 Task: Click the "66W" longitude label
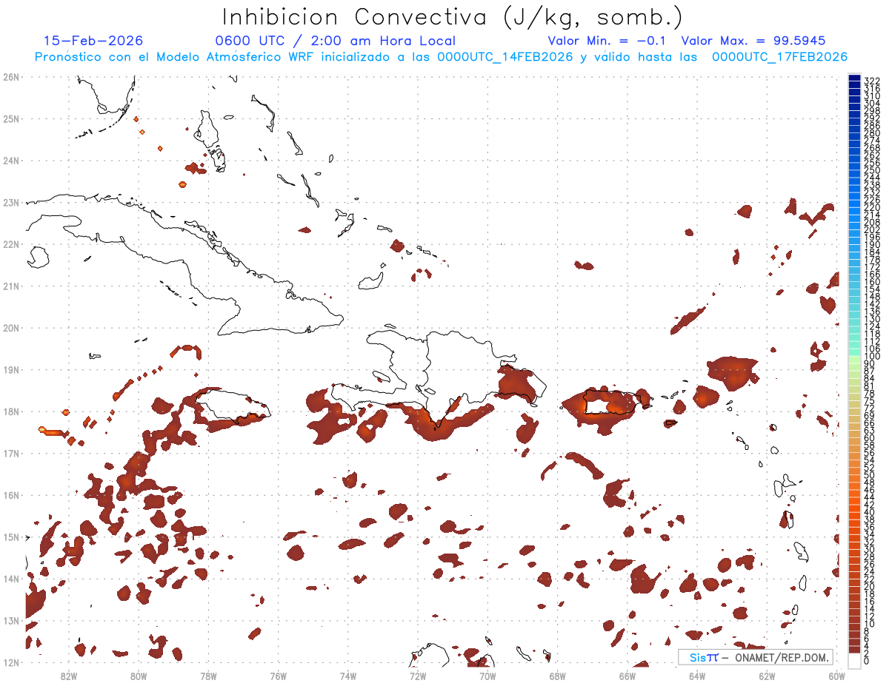[627, 676]
